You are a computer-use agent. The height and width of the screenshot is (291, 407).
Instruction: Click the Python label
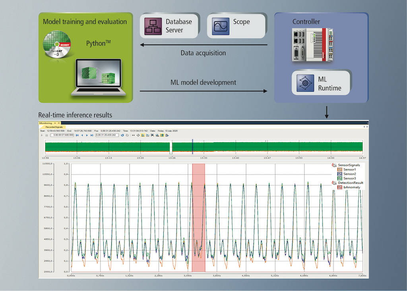[x=99, y=43]
